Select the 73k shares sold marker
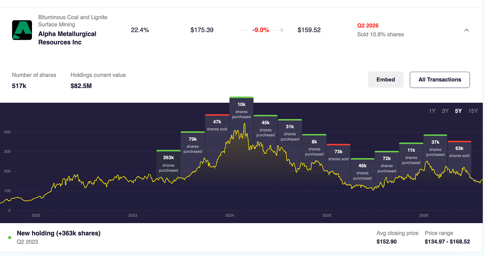 338,154
